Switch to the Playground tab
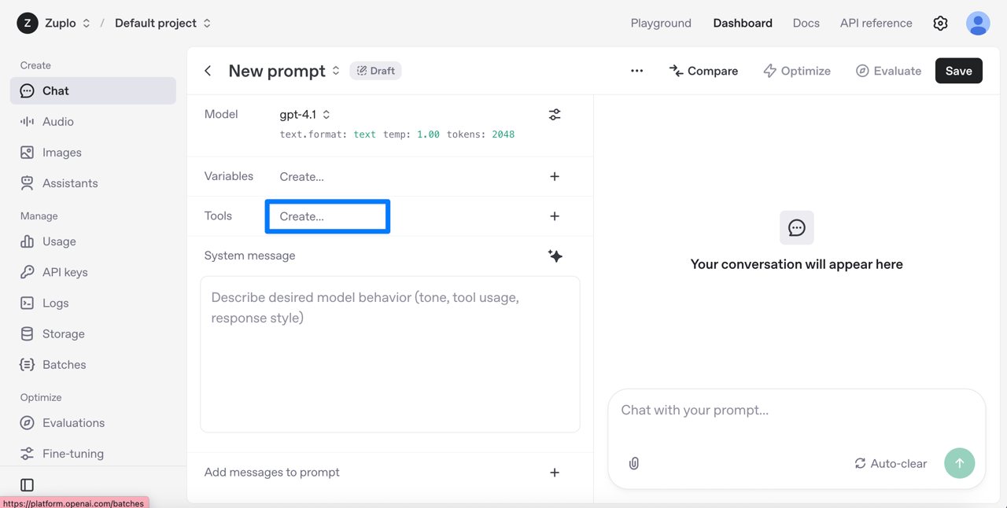The image size is (1007, 508). (x=661, y=24)
